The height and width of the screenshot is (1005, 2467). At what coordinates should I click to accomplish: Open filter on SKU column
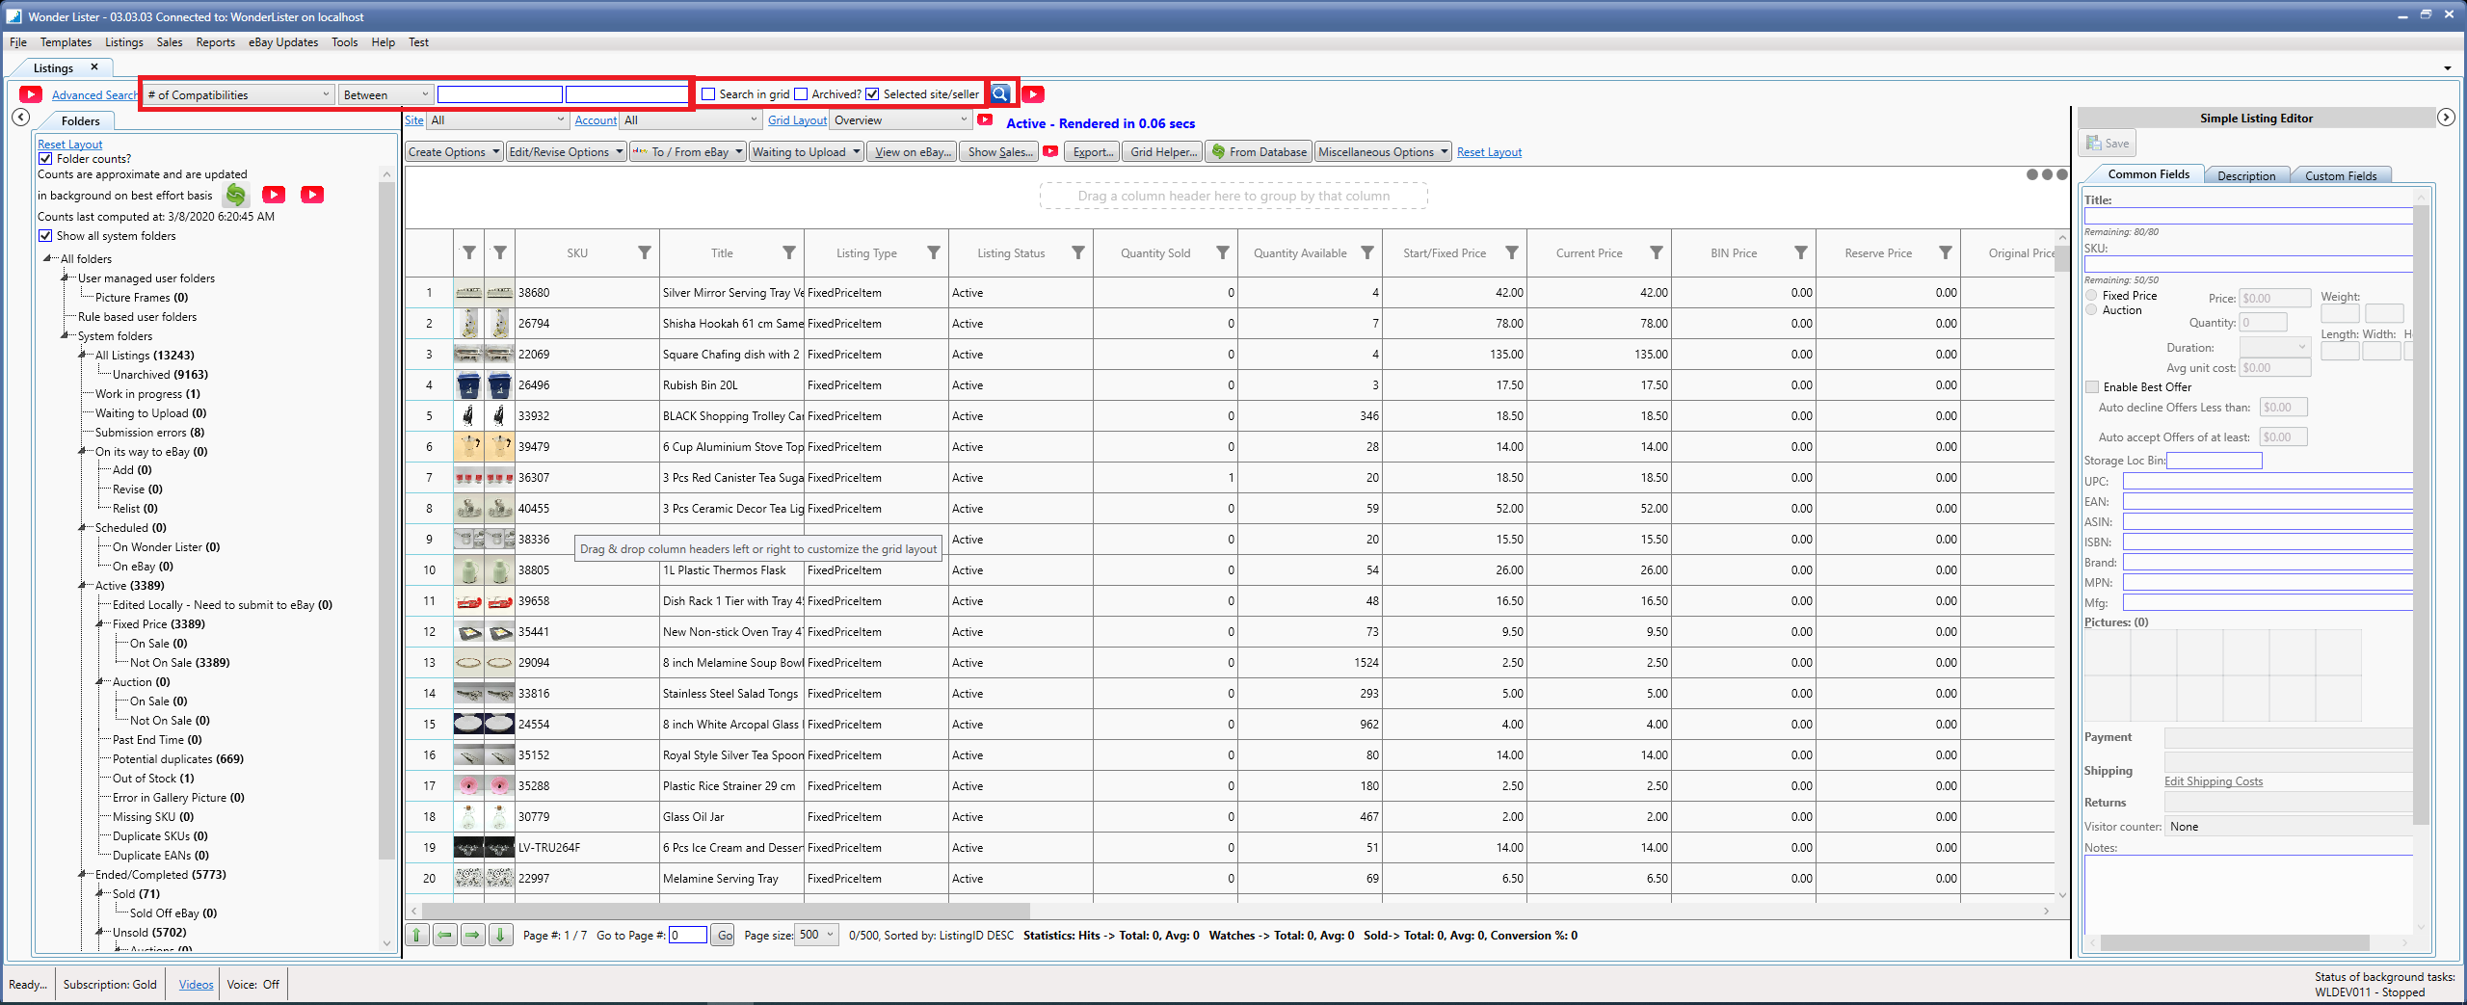(x=645, y=252)
